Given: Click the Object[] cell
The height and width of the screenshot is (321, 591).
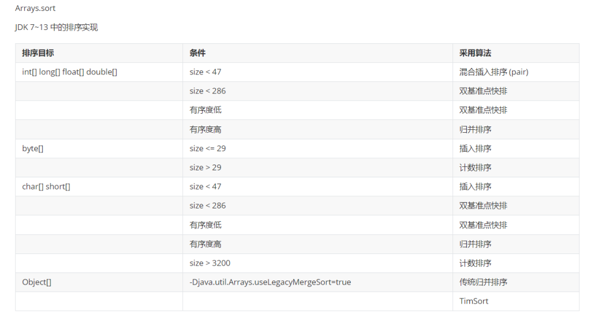Looking at the screenshot, I should click(37, 282).
